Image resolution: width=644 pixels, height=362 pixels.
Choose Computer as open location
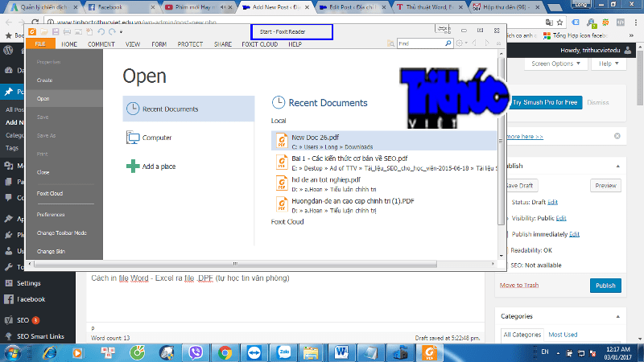point(188,138)
